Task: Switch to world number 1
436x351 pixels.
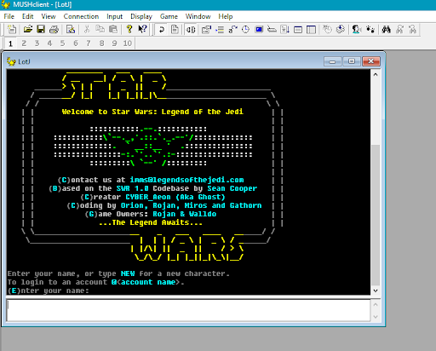Action: click(10, 43)
